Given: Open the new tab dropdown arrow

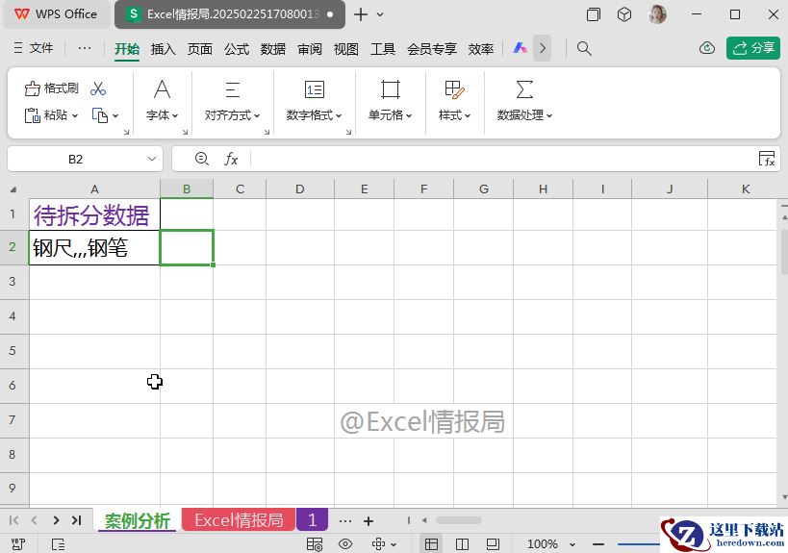Looking at the screenshot, I should 380,14.
